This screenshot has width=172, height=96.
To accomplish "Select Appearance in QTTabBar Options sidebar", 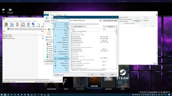I will [62, 47].
